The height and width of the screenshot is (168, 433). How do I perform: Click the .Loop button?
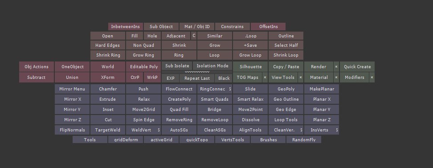coord(250,36)
